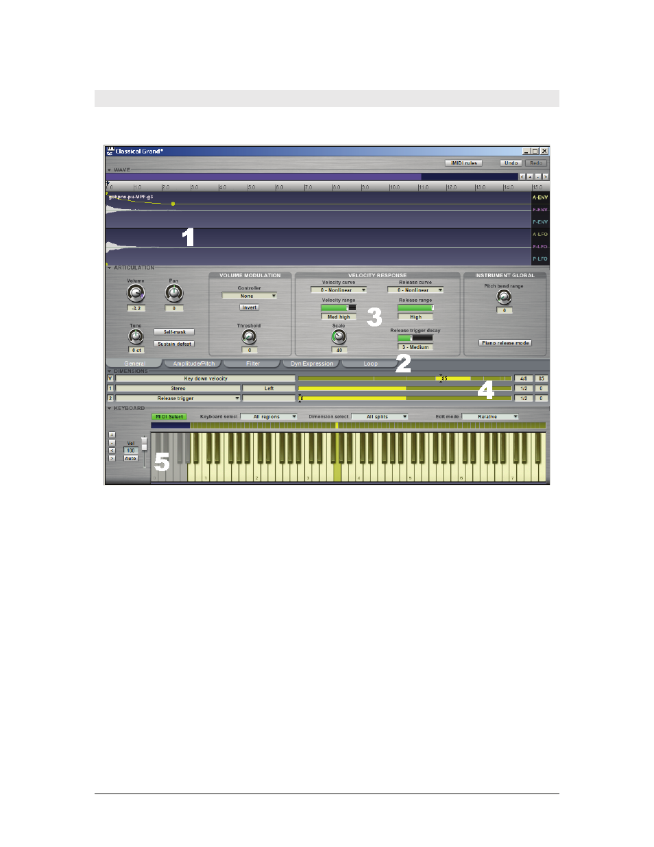Click the keyboard left arrow button
The width and height of the screenshot is (654, 847).
tap(112, 451)
